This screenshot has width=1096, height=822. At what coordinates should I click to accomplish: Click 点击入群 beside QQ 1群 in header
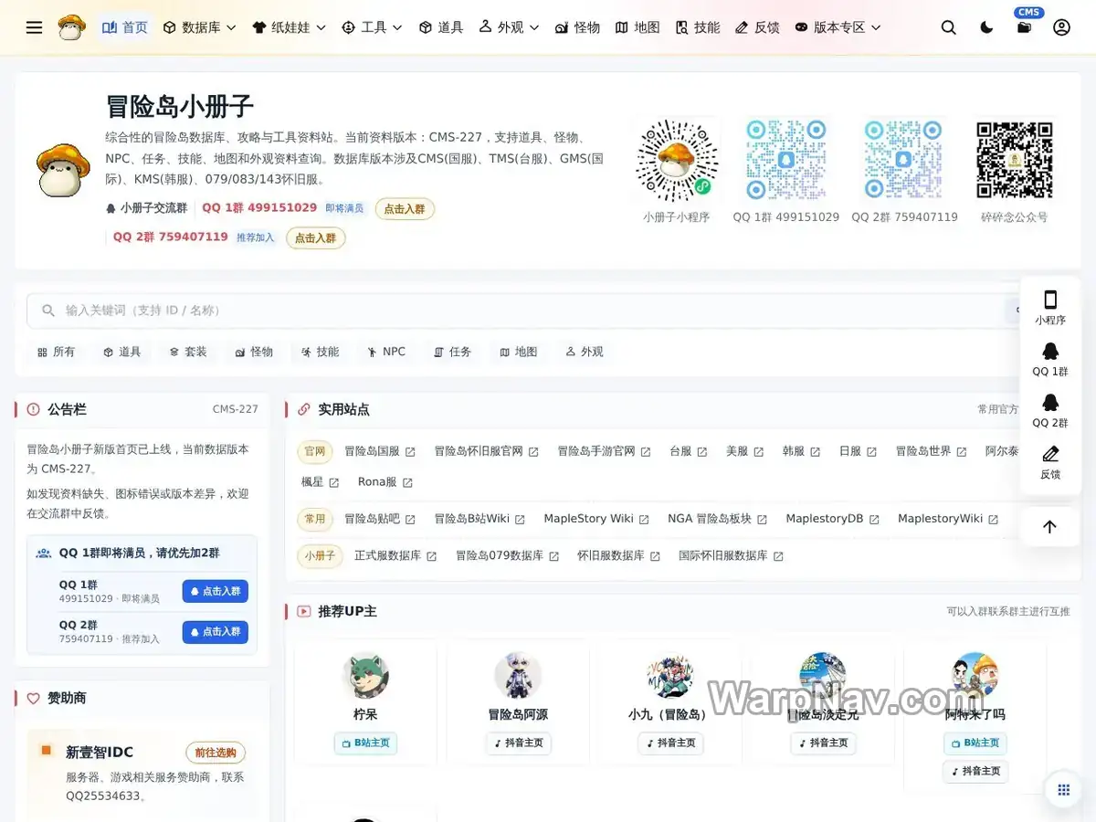[405, 209]
